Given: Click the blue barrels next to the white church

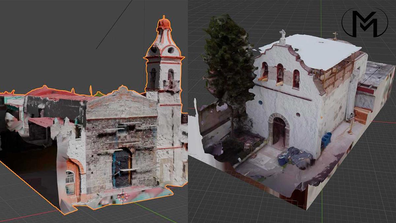Looking at the screenshot, I should (x=326, y=140).
